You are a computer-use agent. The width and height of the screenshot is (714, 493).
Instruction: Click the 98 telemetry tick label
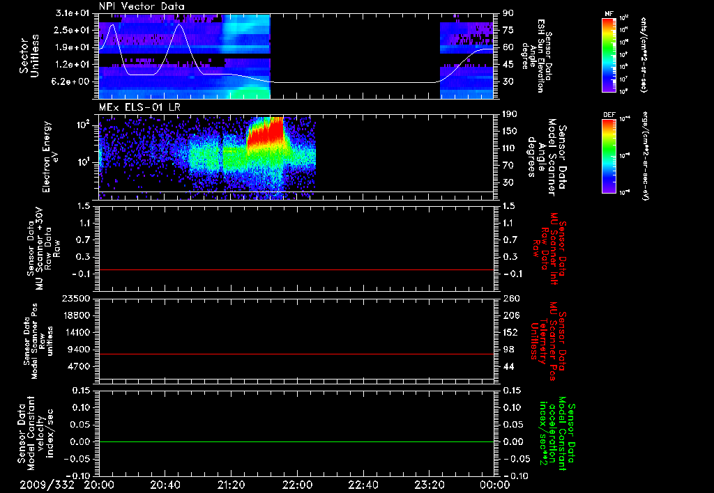tap(508, 350)
